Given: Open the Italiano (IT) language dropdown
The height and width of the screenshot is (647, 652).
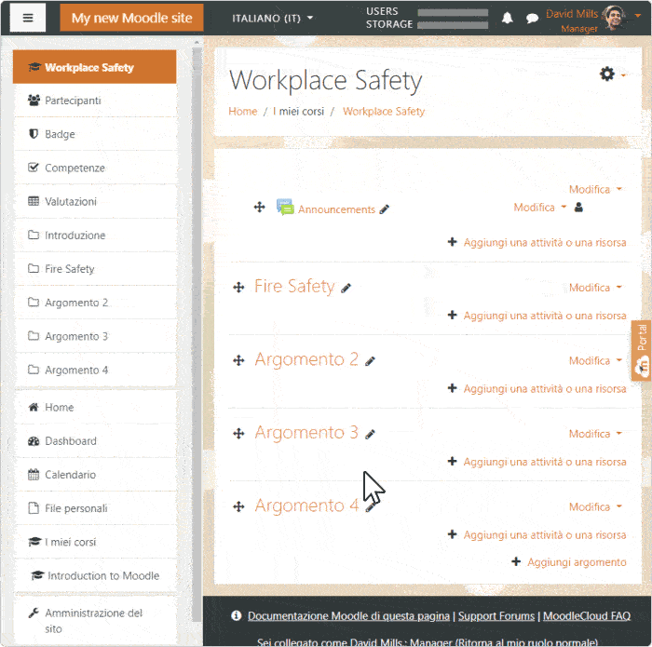Looking at the screenshot, I should click(272, 18).
